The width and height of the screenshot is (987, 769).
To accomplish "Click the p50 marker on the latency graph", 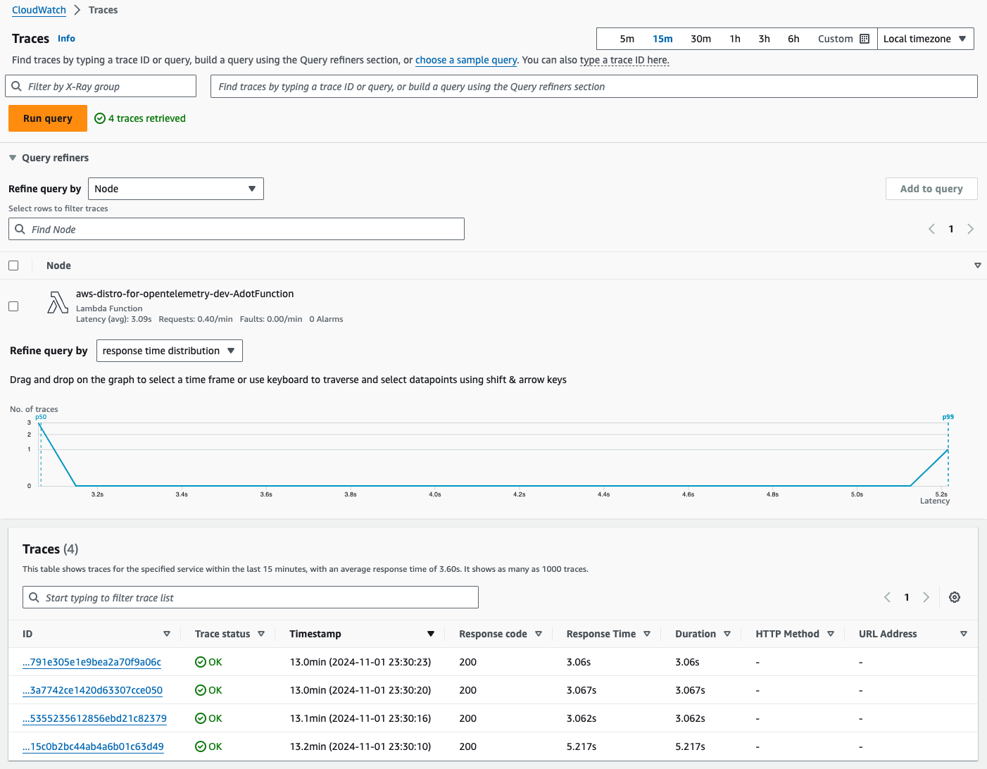I will pos(41,417).
